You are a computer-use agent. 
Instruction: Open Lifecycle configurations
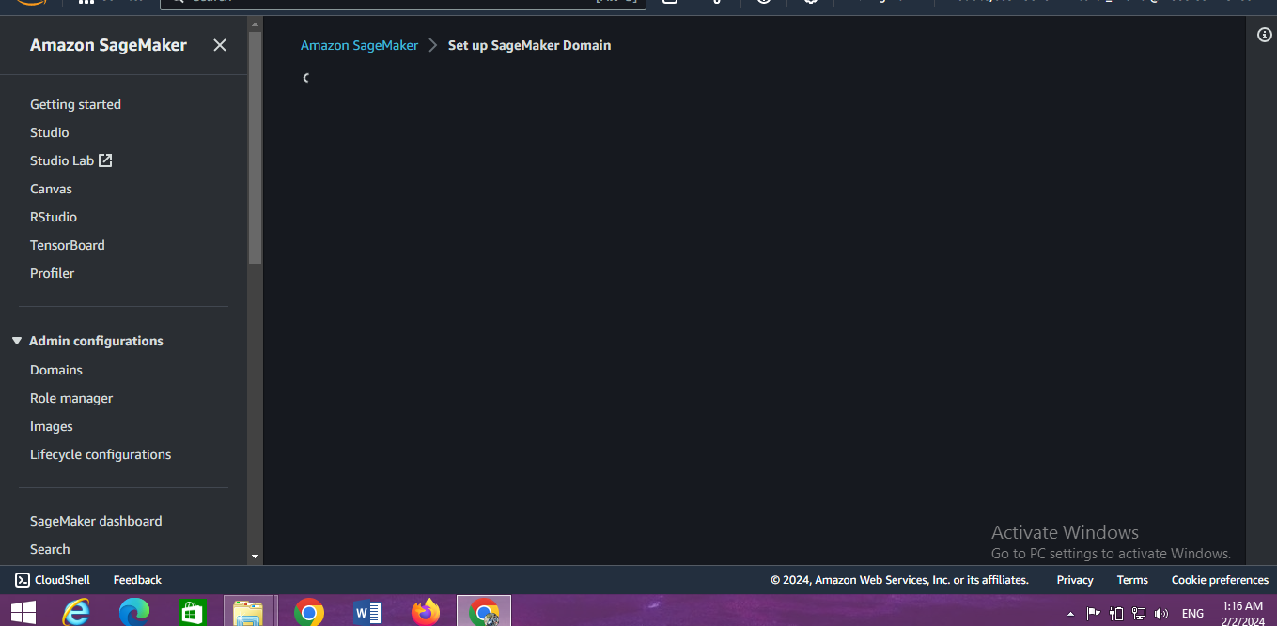click(101, 454)
